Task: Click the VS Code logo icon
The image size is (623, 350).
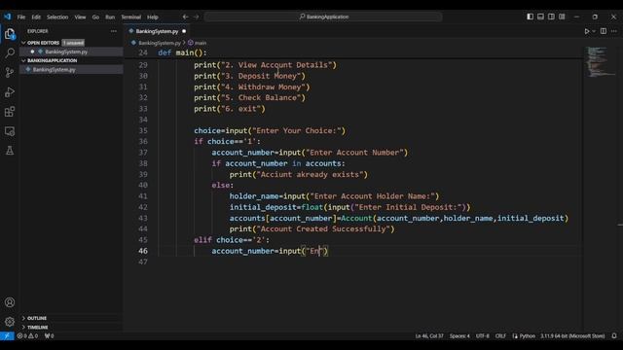Action: 8,17
